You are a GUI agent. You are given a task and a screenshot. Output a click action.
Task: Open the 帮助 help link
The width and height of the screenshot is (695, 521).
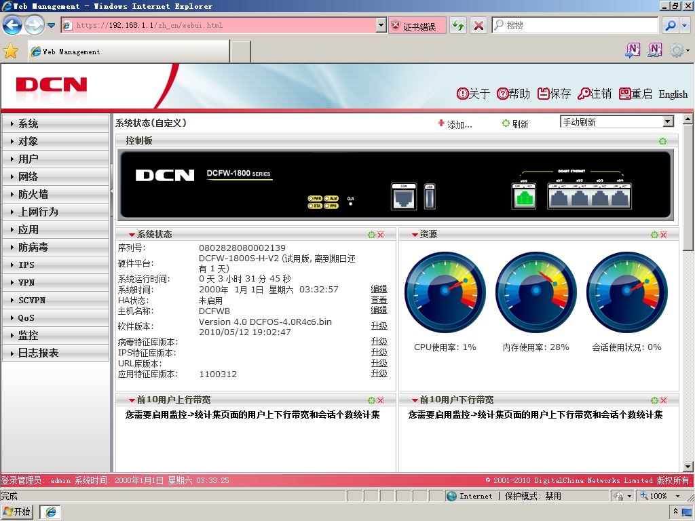(x=513, y=94)
